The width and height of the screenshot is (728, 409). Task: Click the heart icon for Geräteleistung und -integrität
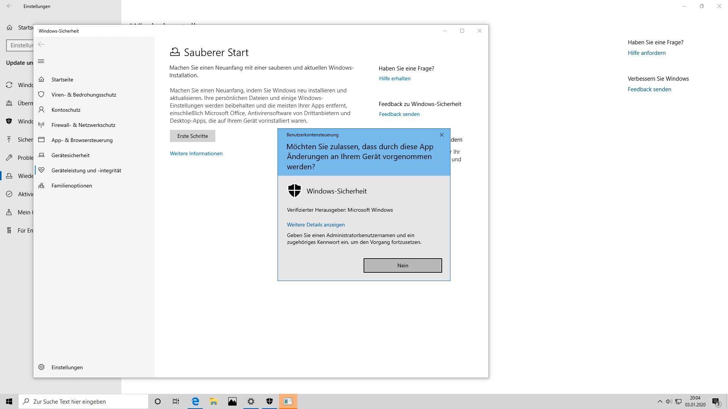pos(41,170)
